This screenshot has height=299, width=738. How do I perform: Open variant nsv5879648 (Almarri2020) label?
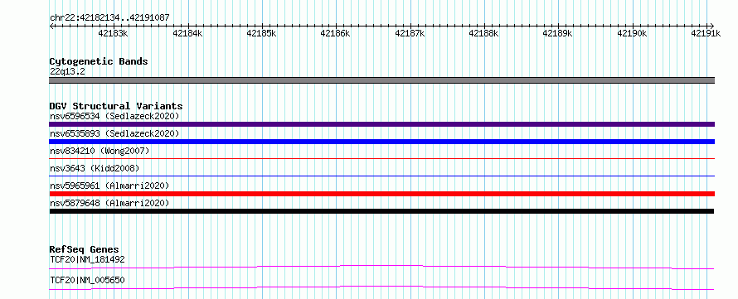(x=109, y=203)
